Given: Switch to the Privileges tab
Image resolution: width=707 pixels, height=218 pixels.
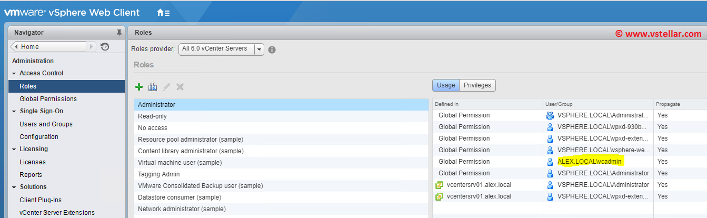Looking at the screenshot, I should pyautogui.click(x=477, y=85).
